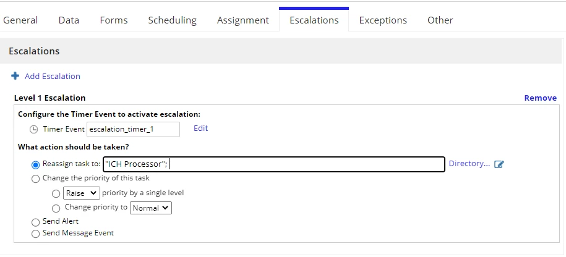Click the Remove link for Level 1 Escalation
The width and height of the screenshot is (566, 257).
tap(541, 98)
